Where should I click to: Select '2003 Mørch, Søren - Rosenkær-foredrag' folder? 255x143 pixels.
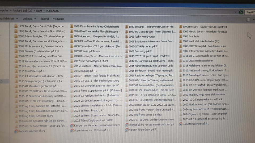(203, 32)
